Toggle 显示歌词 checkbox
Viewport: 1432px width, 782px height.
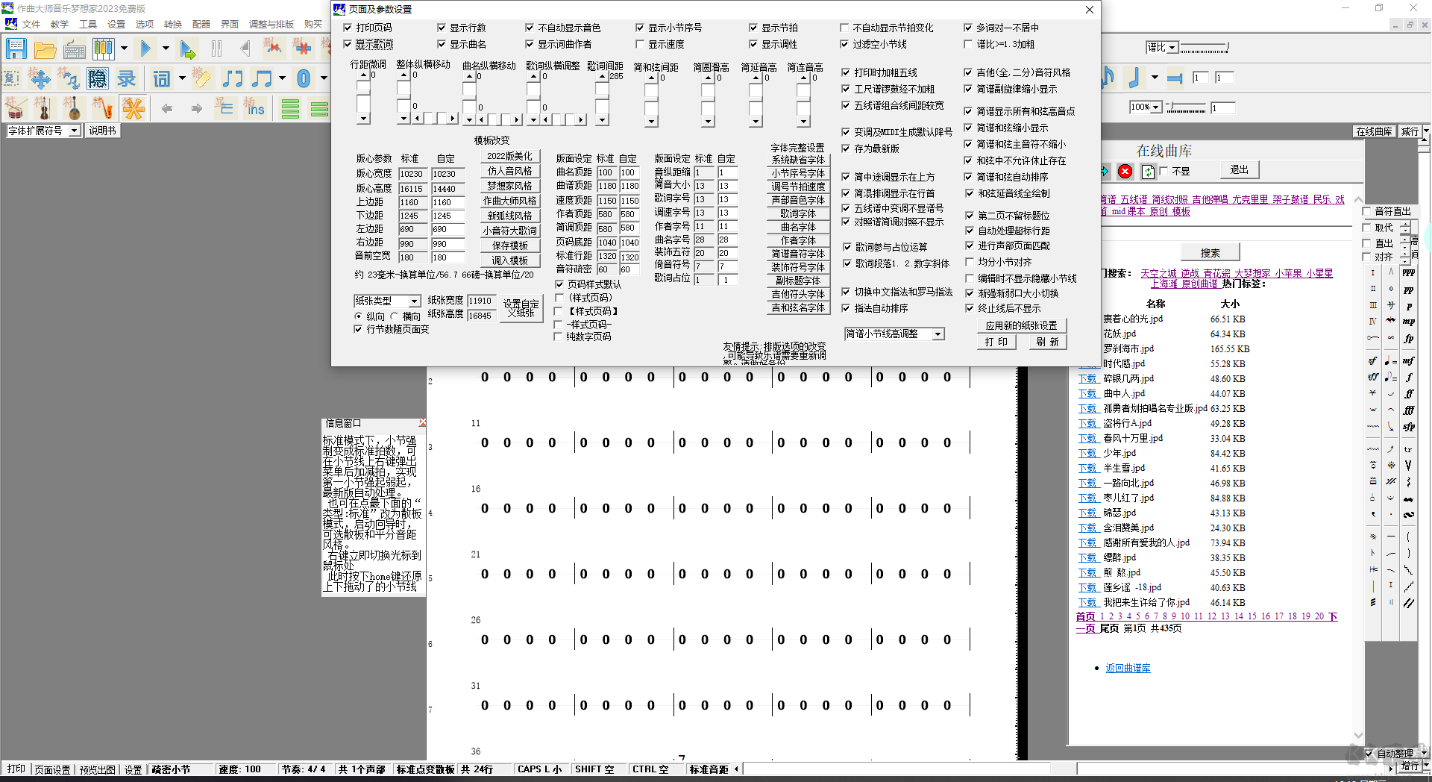pyautogui.click(x=348, y=44)
